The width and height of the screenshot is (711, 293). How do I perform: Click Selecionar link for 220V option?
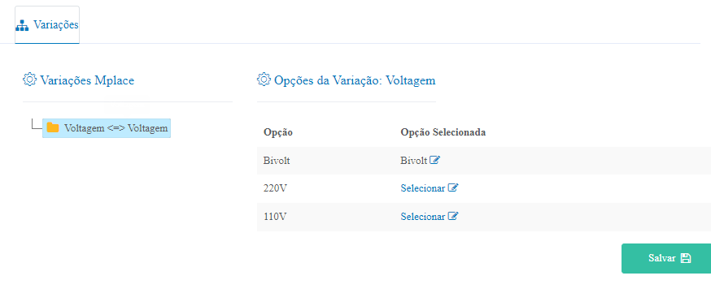422,188
